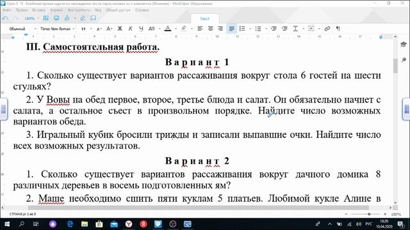Toggle justified text alignment
This screenshot has height=230, width=410.
point(231,29)
